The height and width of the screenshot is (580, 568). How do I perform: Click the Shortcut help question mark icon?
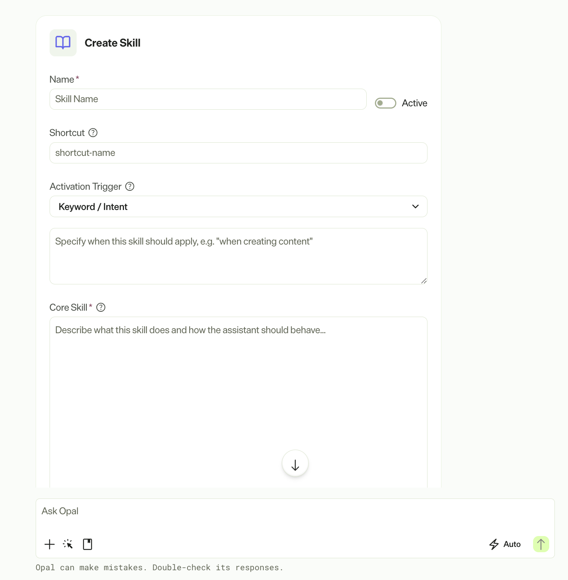93,133
